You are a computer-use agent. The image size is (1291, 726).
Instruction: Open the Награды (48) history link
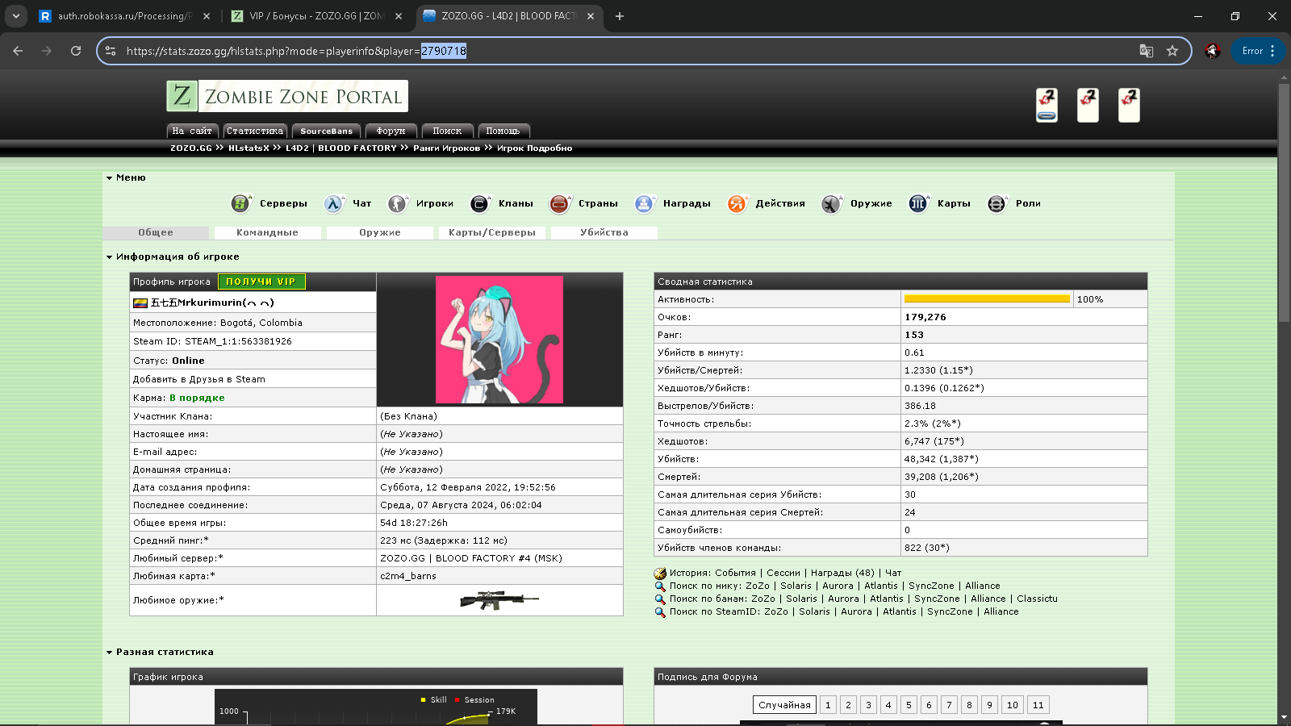(x=842, y=574)
